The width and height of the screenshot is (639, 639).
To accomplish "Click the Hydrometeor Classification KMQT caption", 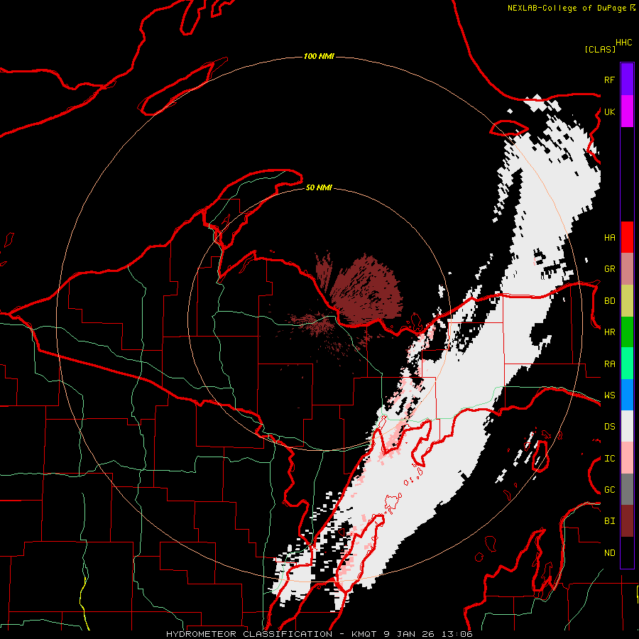I will coord(319,634).
